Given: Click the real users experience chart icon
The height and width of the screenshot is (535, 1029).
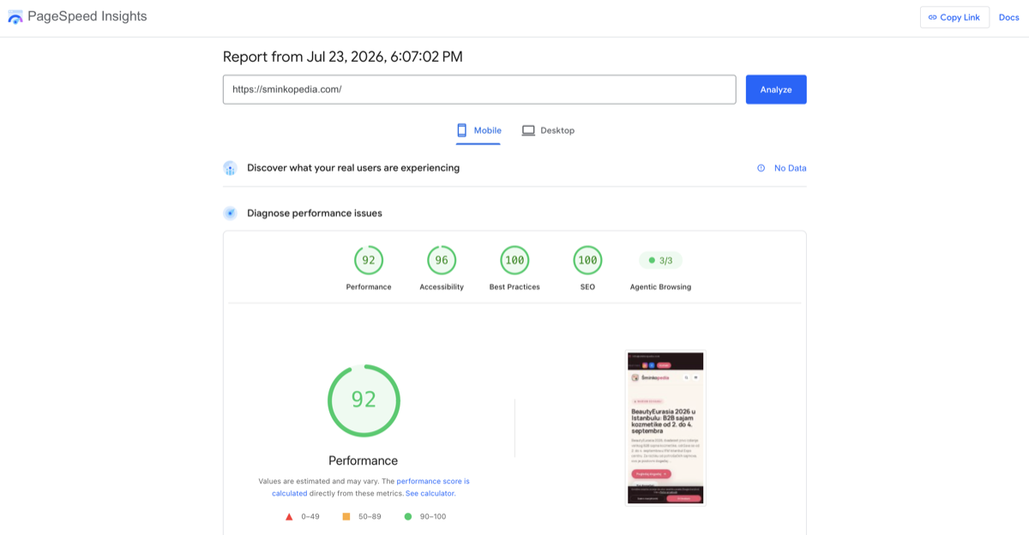Looking at the screenshot, I should [230, 168].
